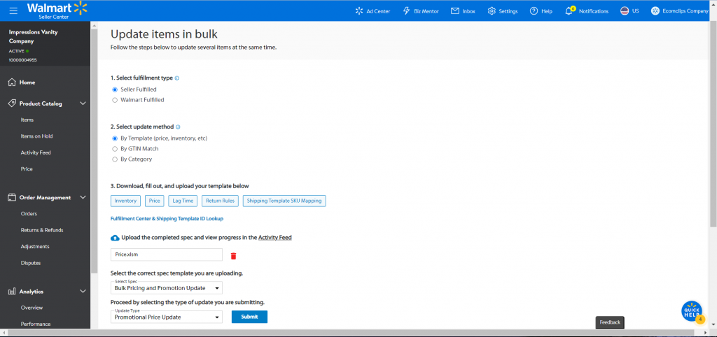The image size is (717, 337).
Task: Open Fulfillment Center & Shipping Template ID Lookup
Action: [x=167, y=219]
